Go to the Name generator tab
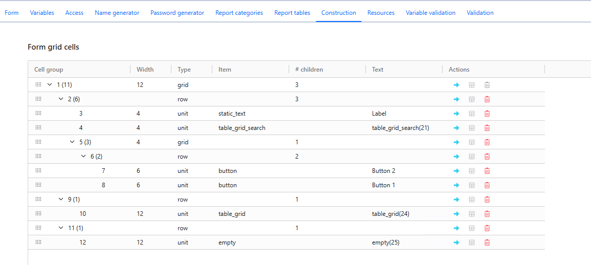 point(117,13)
